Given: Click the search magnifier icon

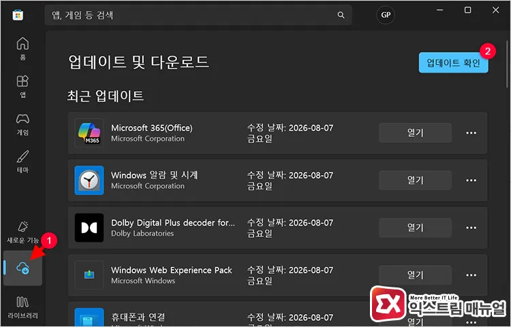Looking at the screenshot, I should coord(341,15).
